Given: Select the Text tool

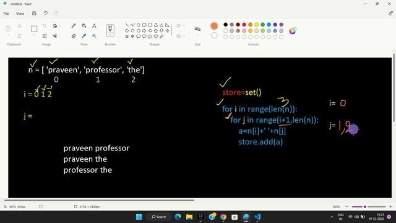Looking at the screenshot, I should (x=94, y=26).
